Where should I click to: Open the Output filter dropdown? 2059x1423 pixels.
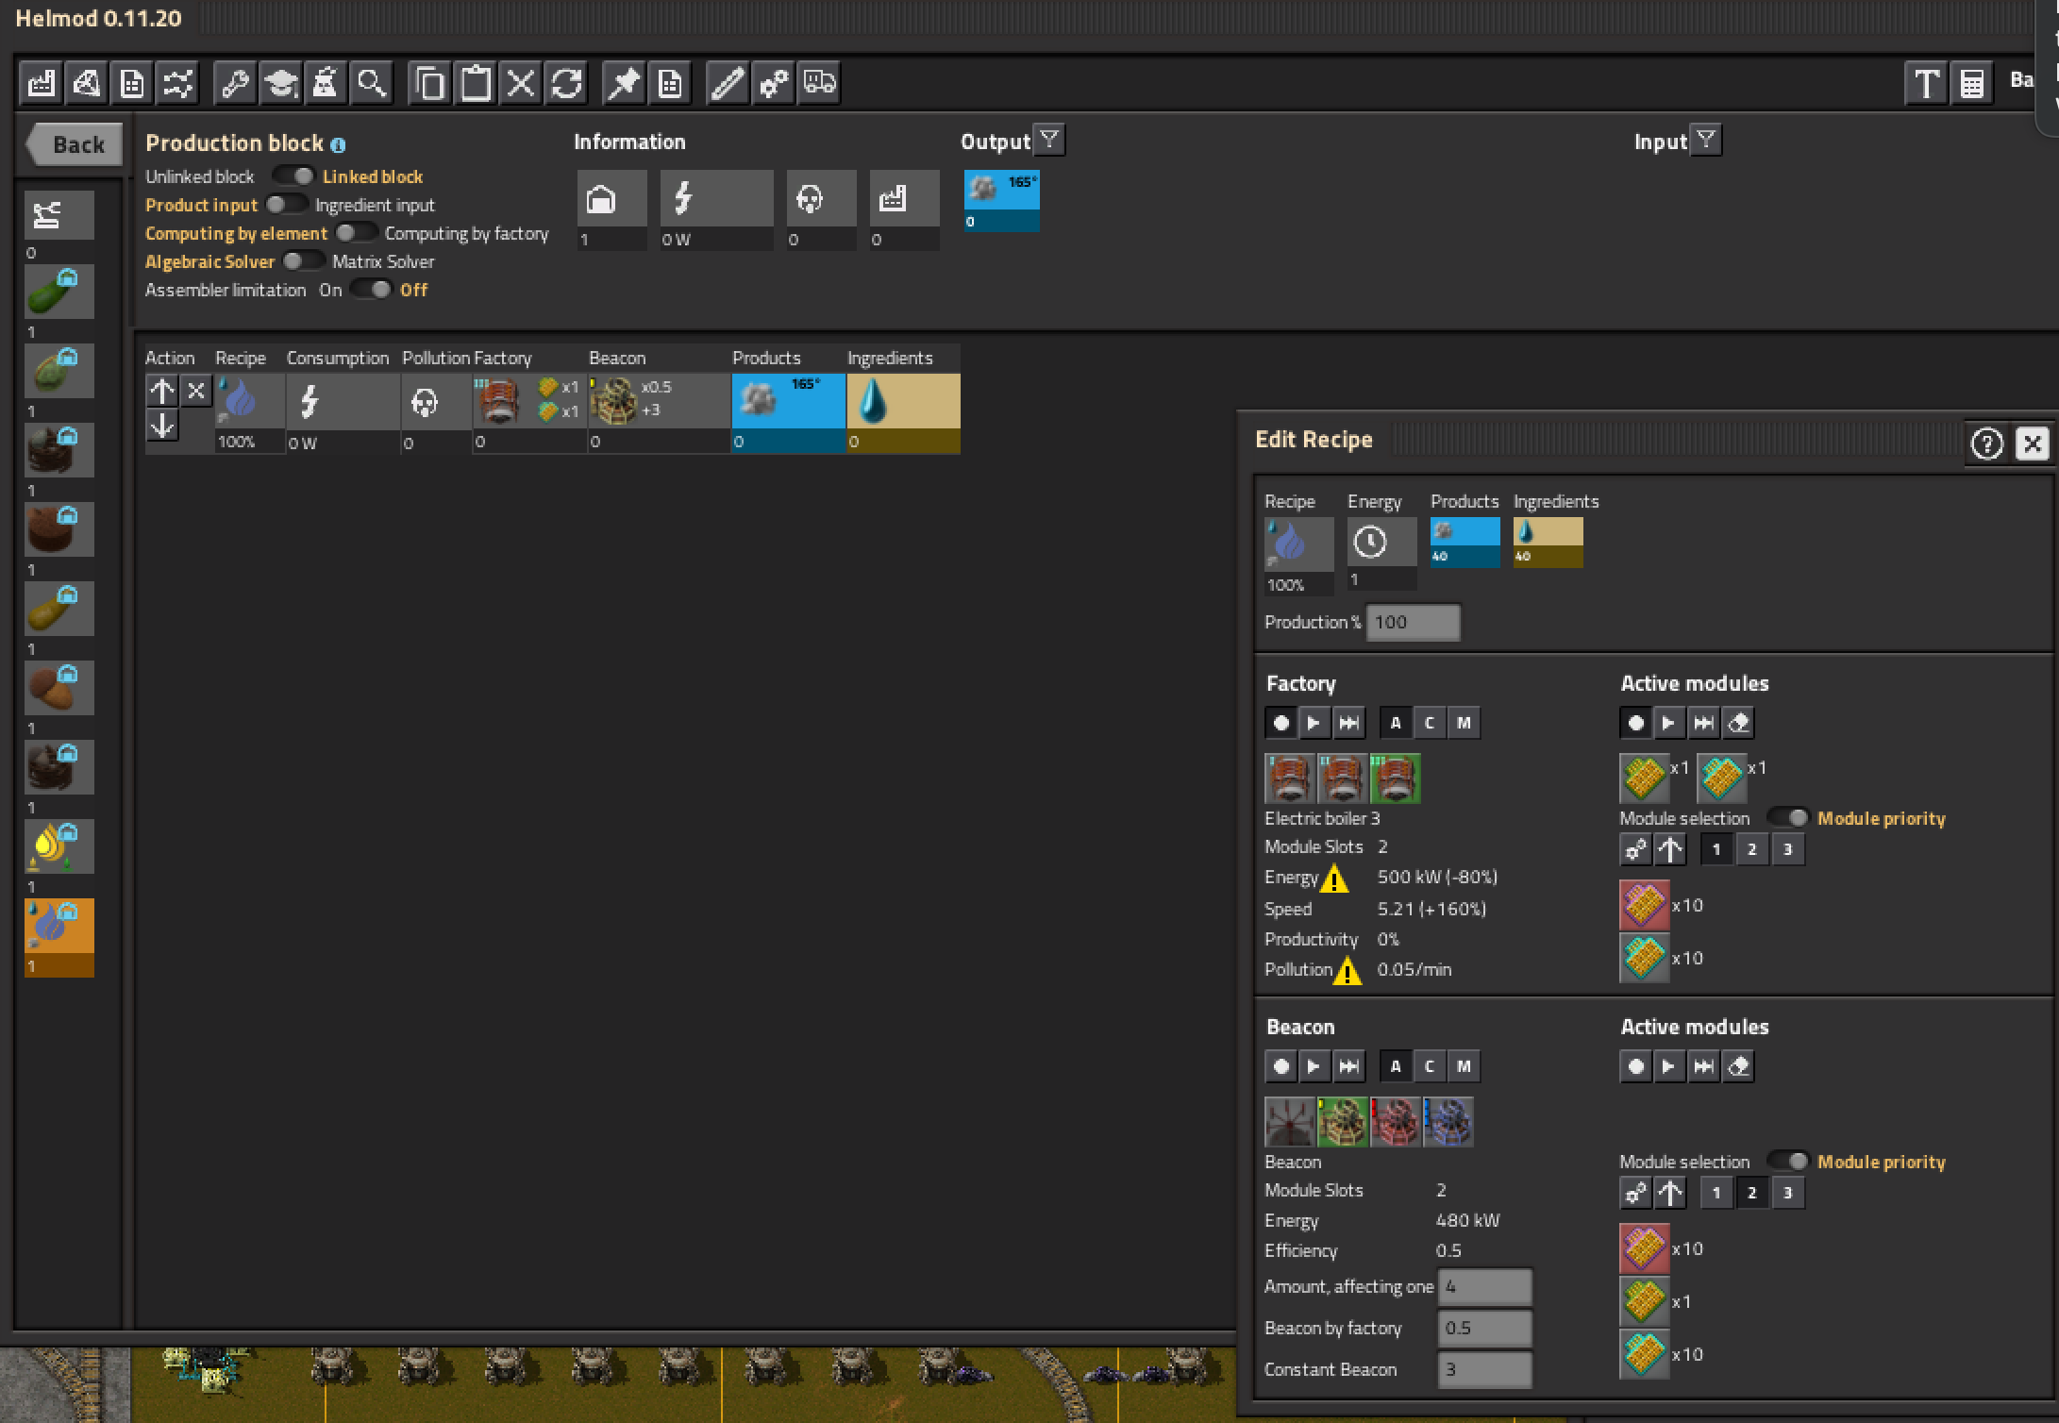(x=1049, y=141)
